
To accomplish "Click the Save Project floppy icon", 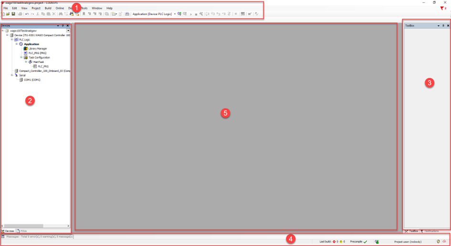I will coord(13,14).
